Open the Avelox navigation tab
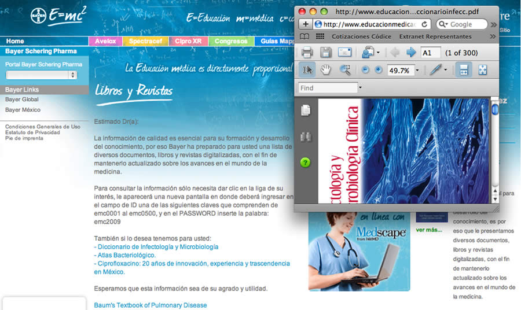The height and width of the screenshot is (310, 521). (x=105, y=41)
